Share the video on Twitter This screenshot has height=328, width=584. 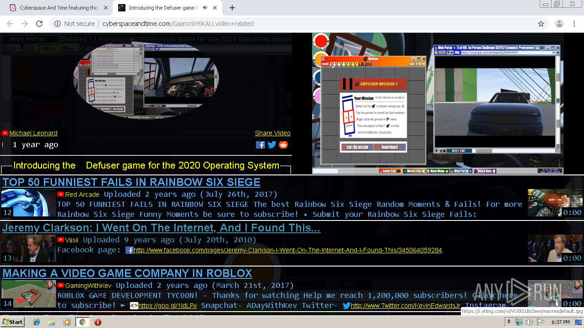[x=272, y=145]
